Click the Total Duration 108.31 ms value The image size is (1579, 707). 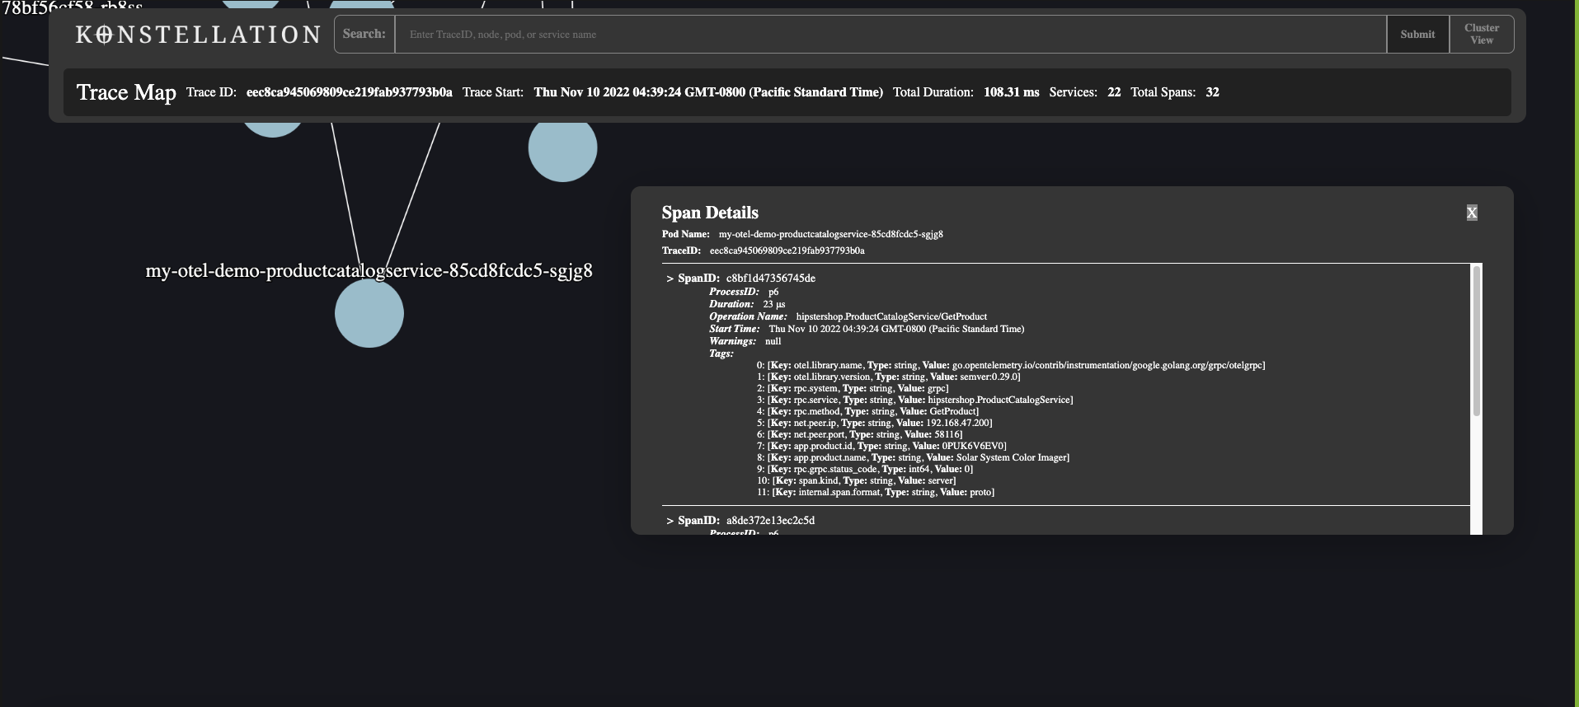click(1011, 92)
